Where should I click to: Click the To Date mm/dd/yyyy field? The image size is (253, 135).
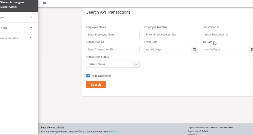click(226, 49)
